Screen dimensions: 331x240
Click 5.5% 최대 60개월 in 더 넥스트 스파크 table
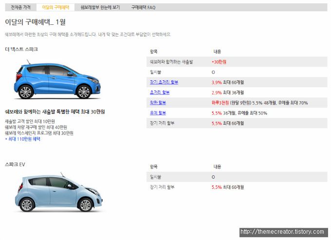[x=228, y=123]
